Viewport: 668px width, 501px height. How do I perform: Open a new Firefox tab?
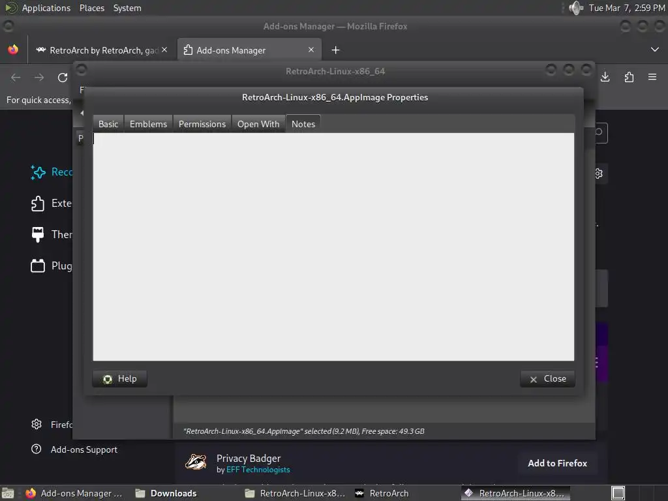[x=335, y=50]
